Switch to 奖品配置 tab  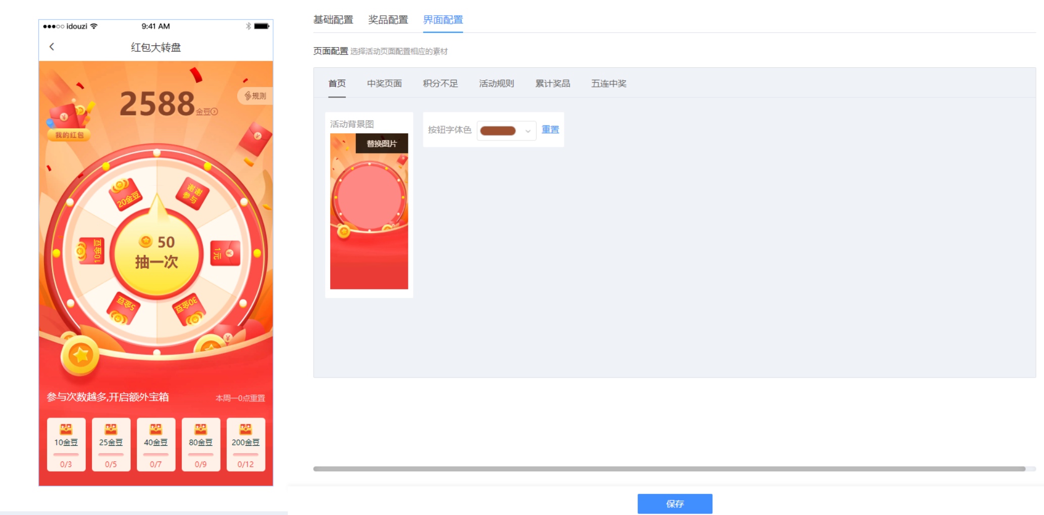tap(388, 20)
